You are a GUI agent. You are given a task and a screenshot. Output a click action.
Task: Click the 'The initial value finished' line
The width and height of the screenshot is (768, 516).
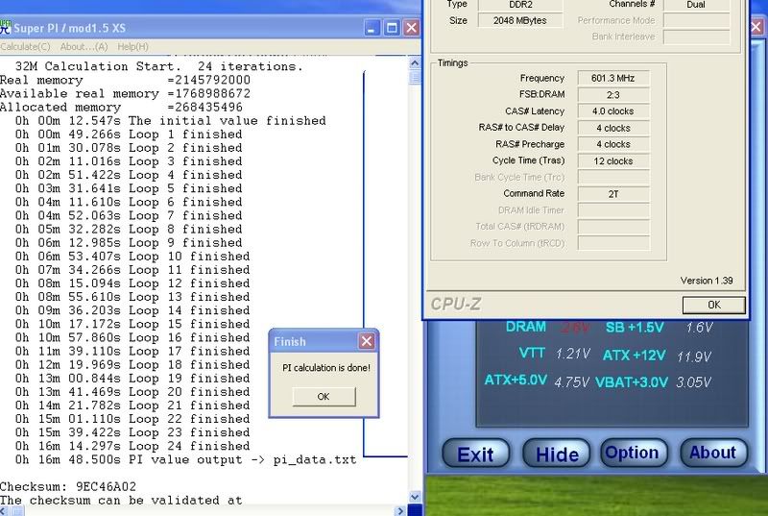[171, 120]
